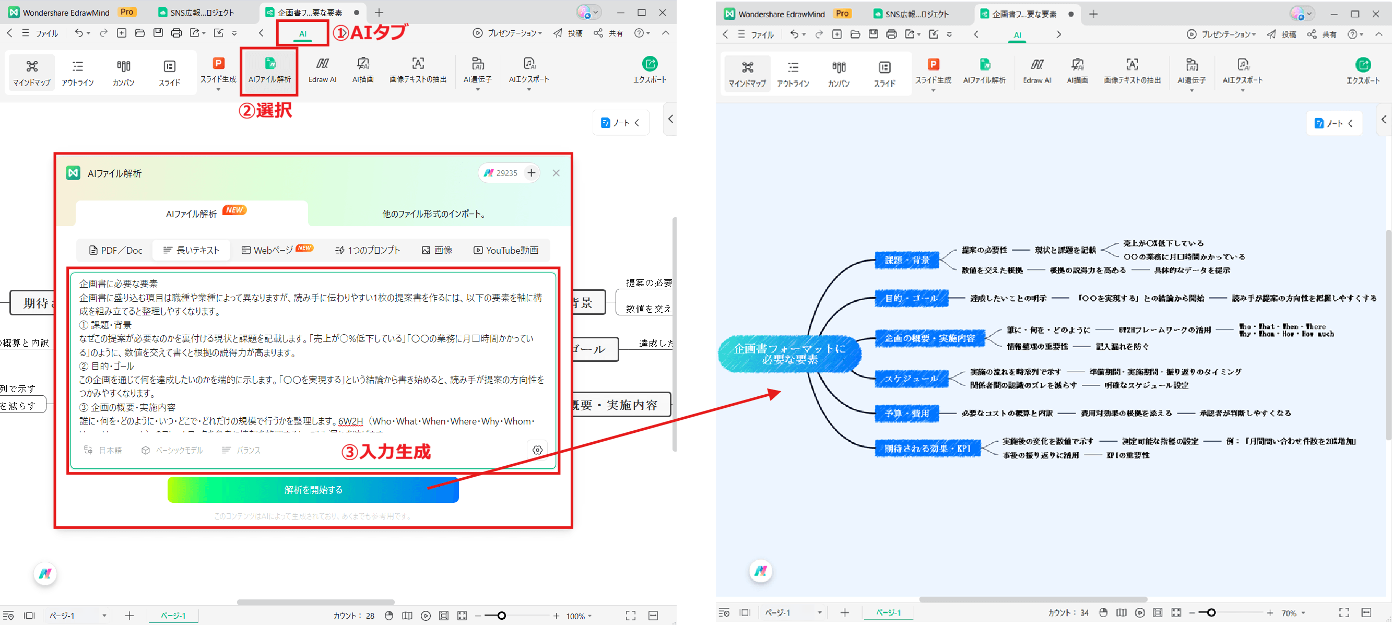Click gear settings icon in AI dialog
The height and width of the screenshot is (625, 1392).
[x=537, y=450]
